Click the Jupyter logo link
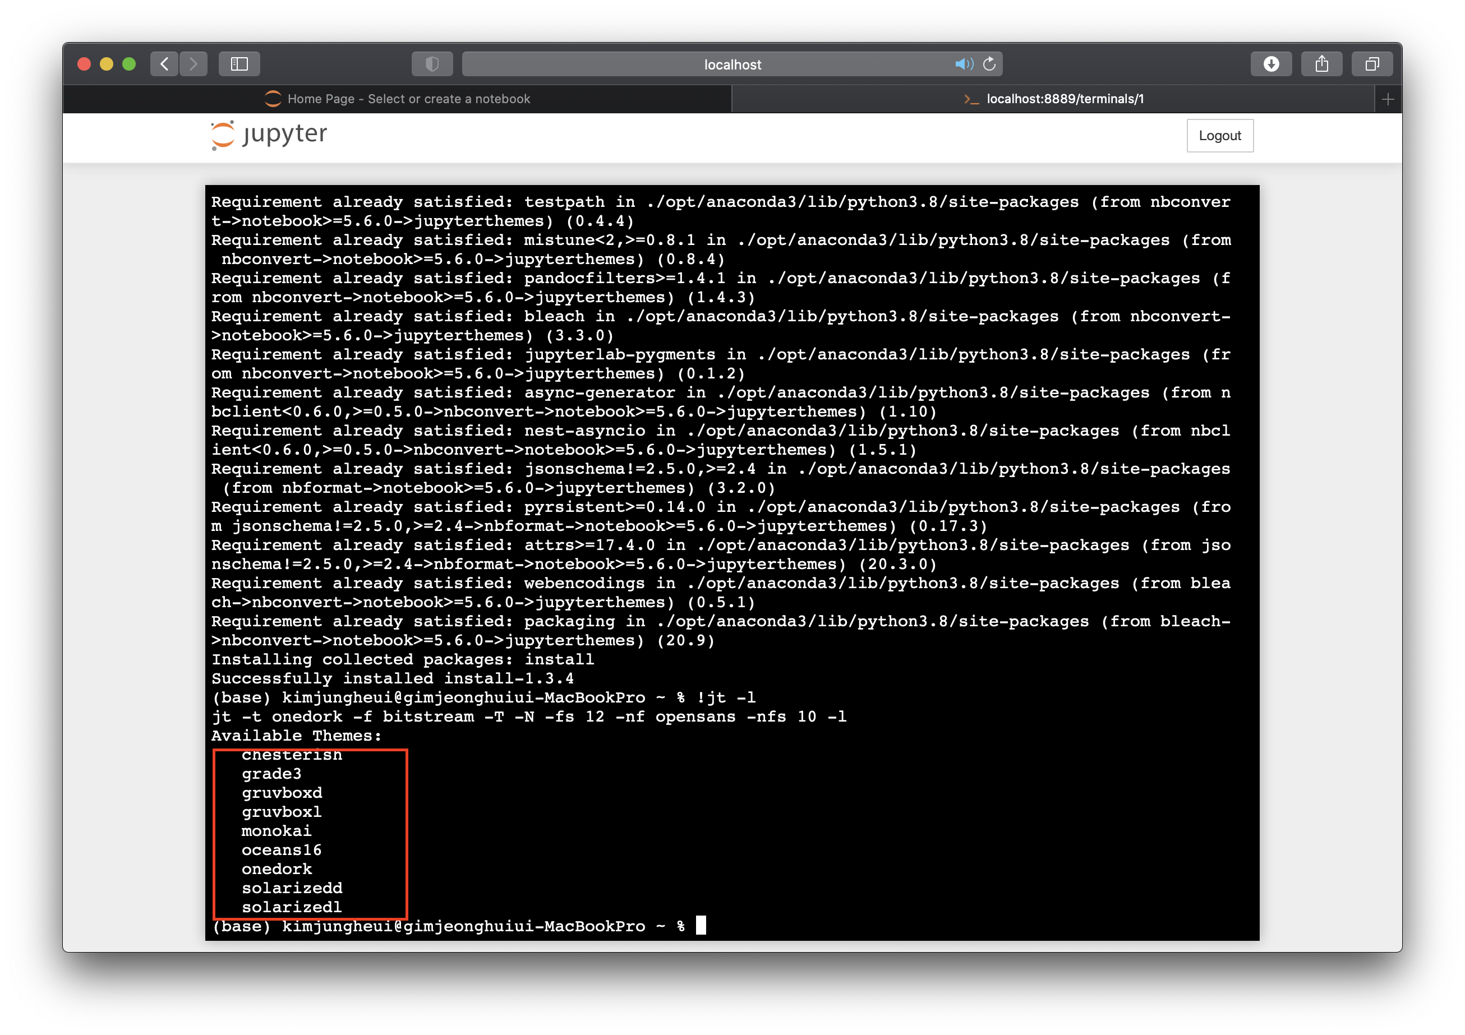Screen dimensions: 1465x1035 coord(269,135)
